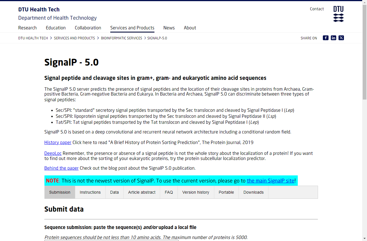
Task: Share the page on X
Action: tap(341, 38)
